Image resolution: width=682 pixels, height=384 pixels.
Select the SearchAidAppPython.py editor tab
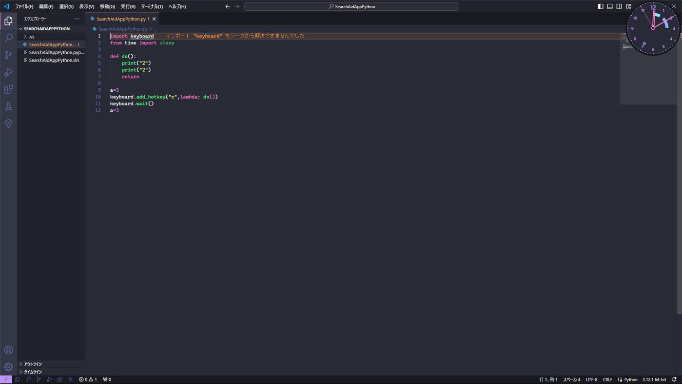[x=122, y=19]
